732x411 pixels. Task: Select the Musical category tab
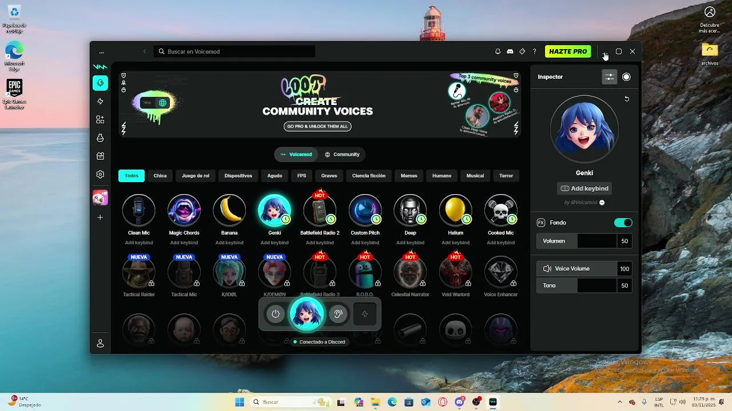[475, 176]
